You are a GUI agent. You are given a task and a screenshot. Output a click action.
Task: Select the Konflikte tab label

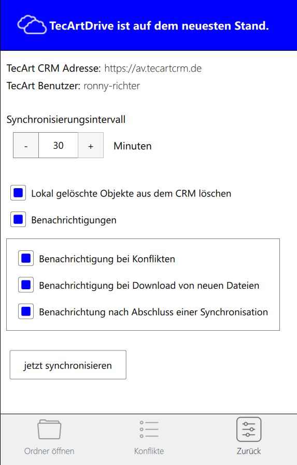(x=149, y=451)
